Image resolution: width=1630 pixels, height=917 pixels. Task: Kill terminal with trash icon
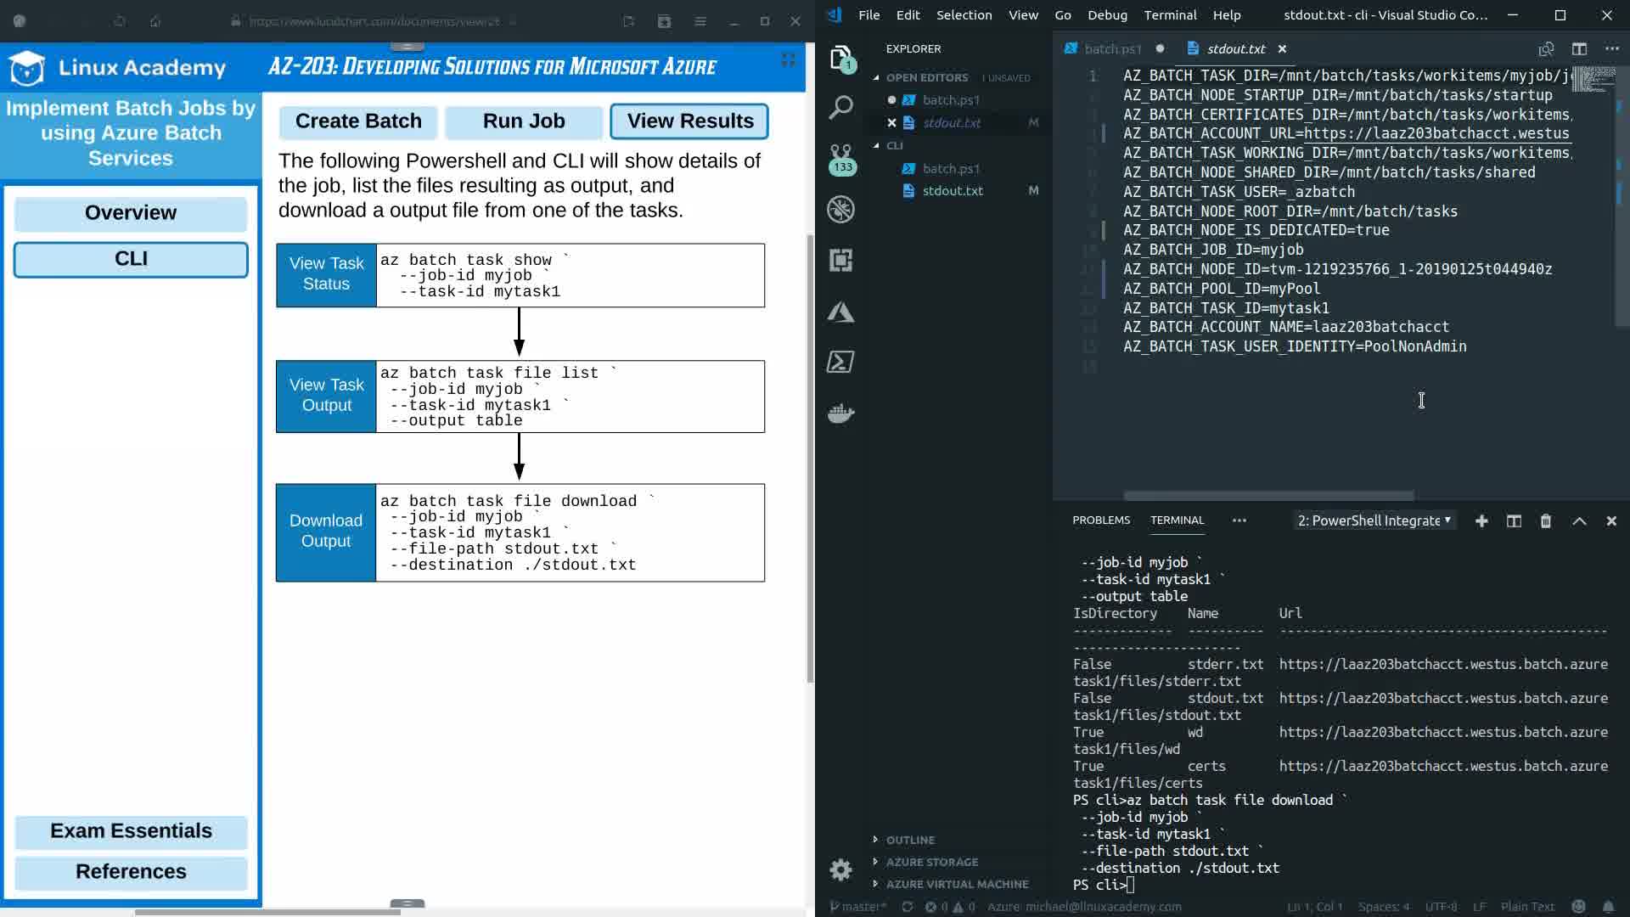tap(1546, 521)
